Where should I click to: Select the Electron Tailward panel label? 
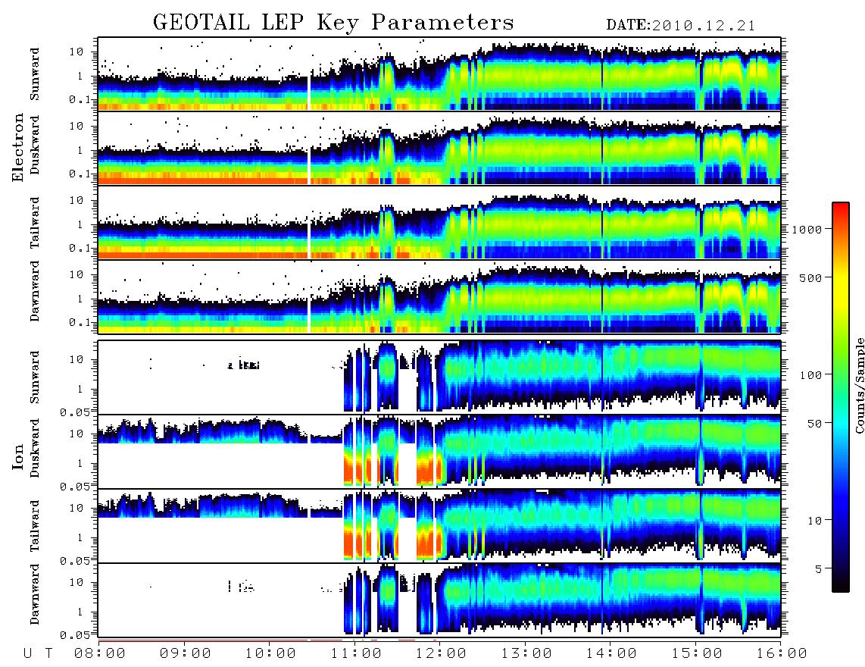tap(35, 223)
